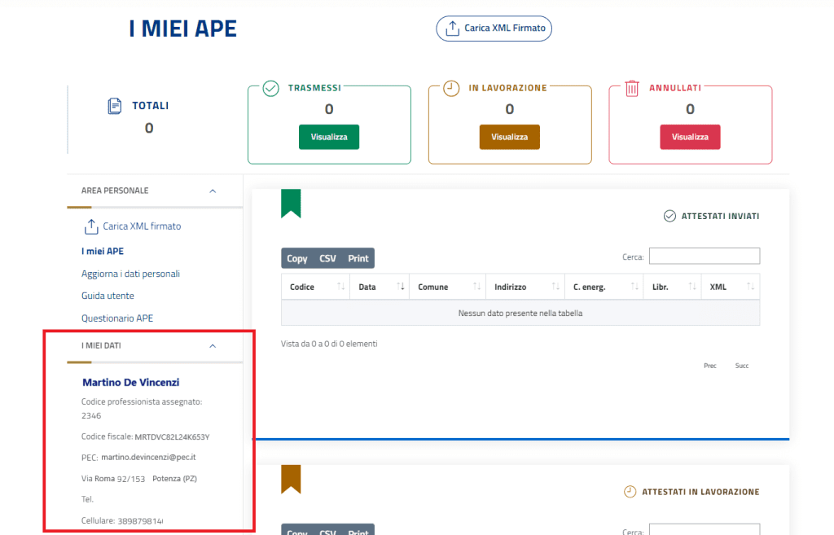834x535 pixels.
Task: Open the Guida utente link
Action: (x=108, y=296)
